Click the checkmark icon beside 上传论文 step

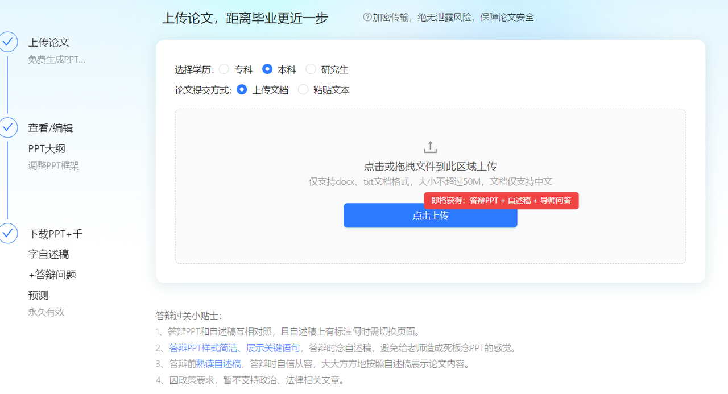[8, 42]
